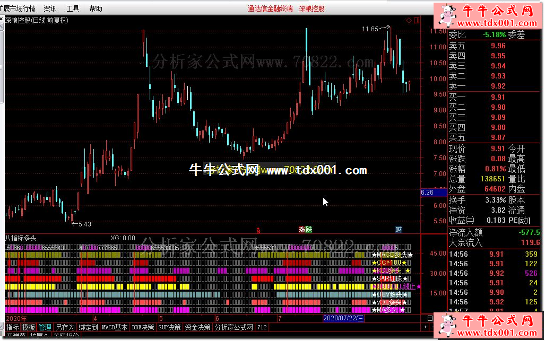
Task: Click the 卖三 price 9.94
Action: point(498,66)
